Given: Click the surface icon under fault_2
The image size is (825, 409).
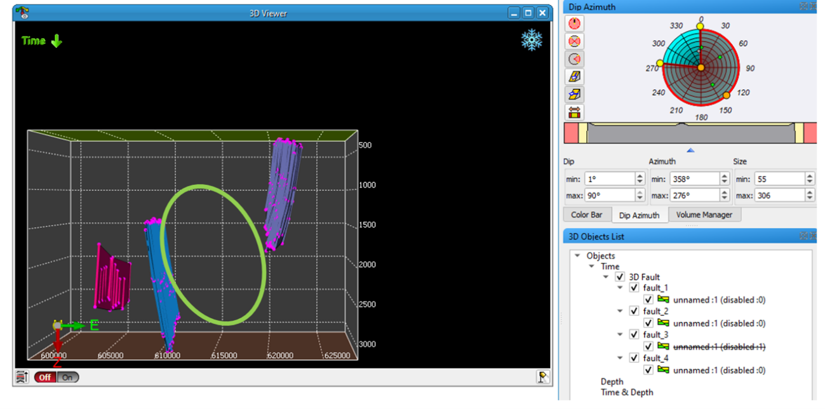Looking at the screenshot, I should tap(664, 323).
